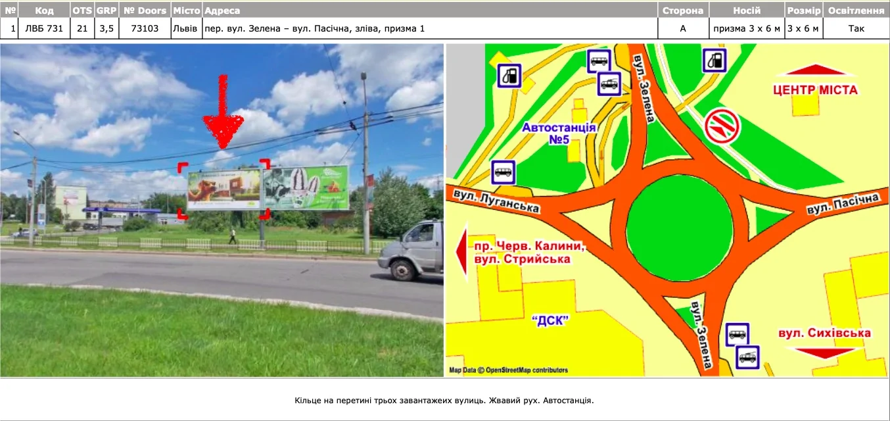Click the Автостанція №5 label on map
This screenshot has height=421, width=890.
559,133
